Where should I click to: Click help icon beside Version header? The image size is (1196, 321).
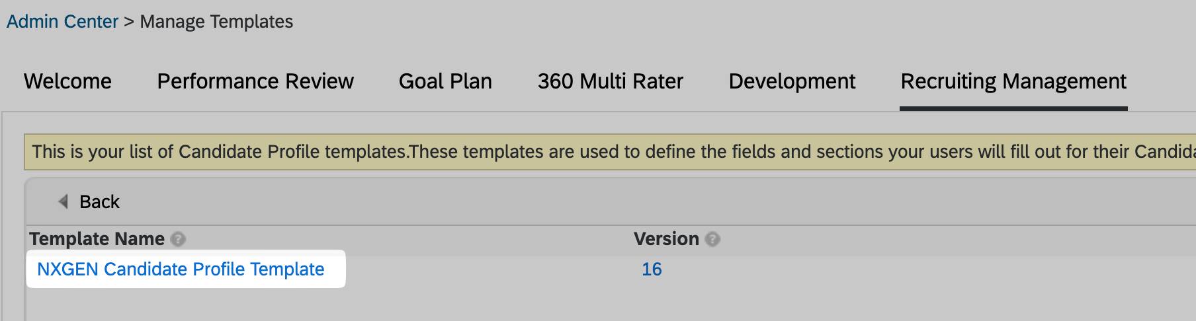712,239
